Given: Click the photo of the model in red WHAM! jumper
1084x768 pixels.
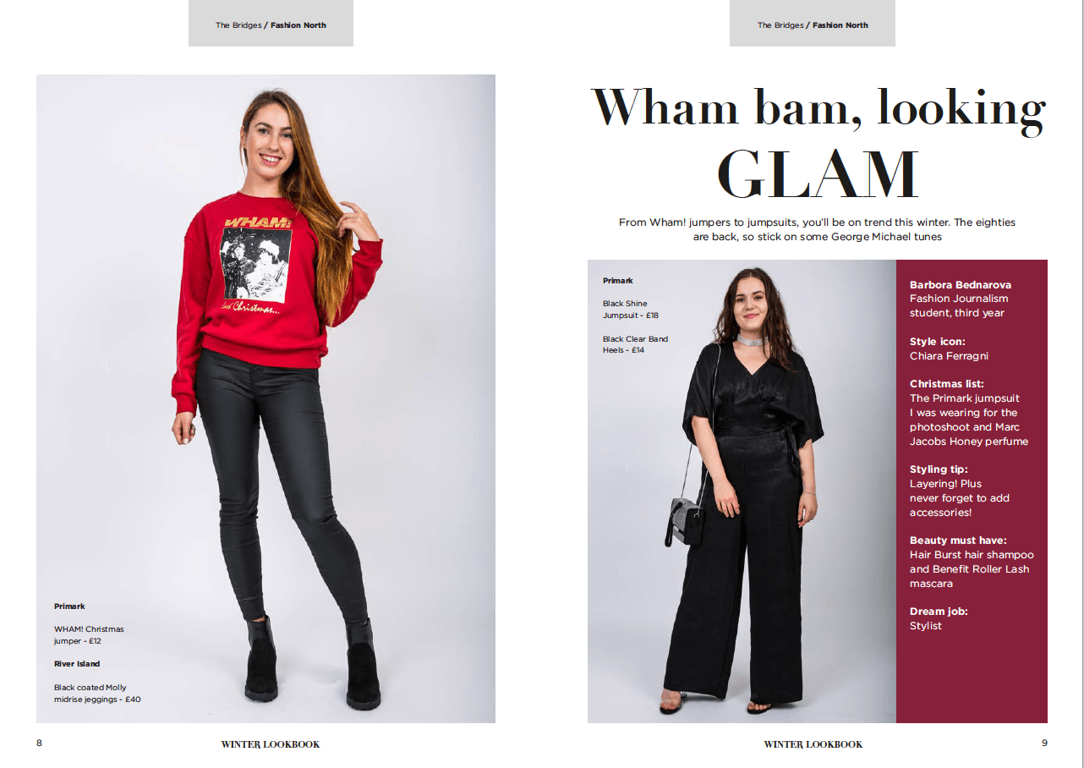Looking at the screenshot, I should coord(266,398).
